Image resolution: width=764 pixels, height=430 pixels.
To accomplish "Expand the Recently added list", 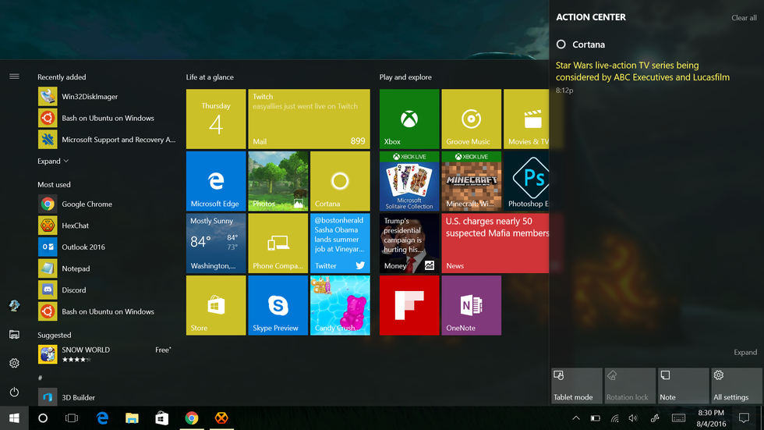I will 53,161.
